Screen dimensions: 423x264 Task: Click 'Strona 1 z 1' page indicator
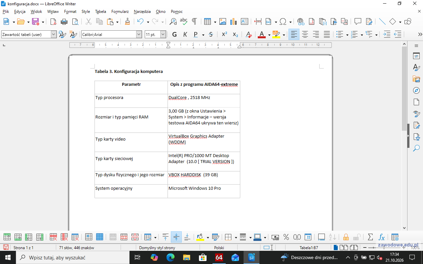click(23, 247)
